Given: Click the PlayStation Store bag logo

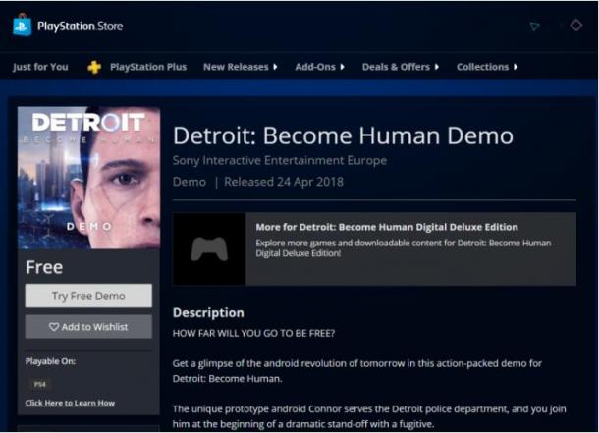Looking at the screenshot, I should pyautogui.click(x=23, y=25).
